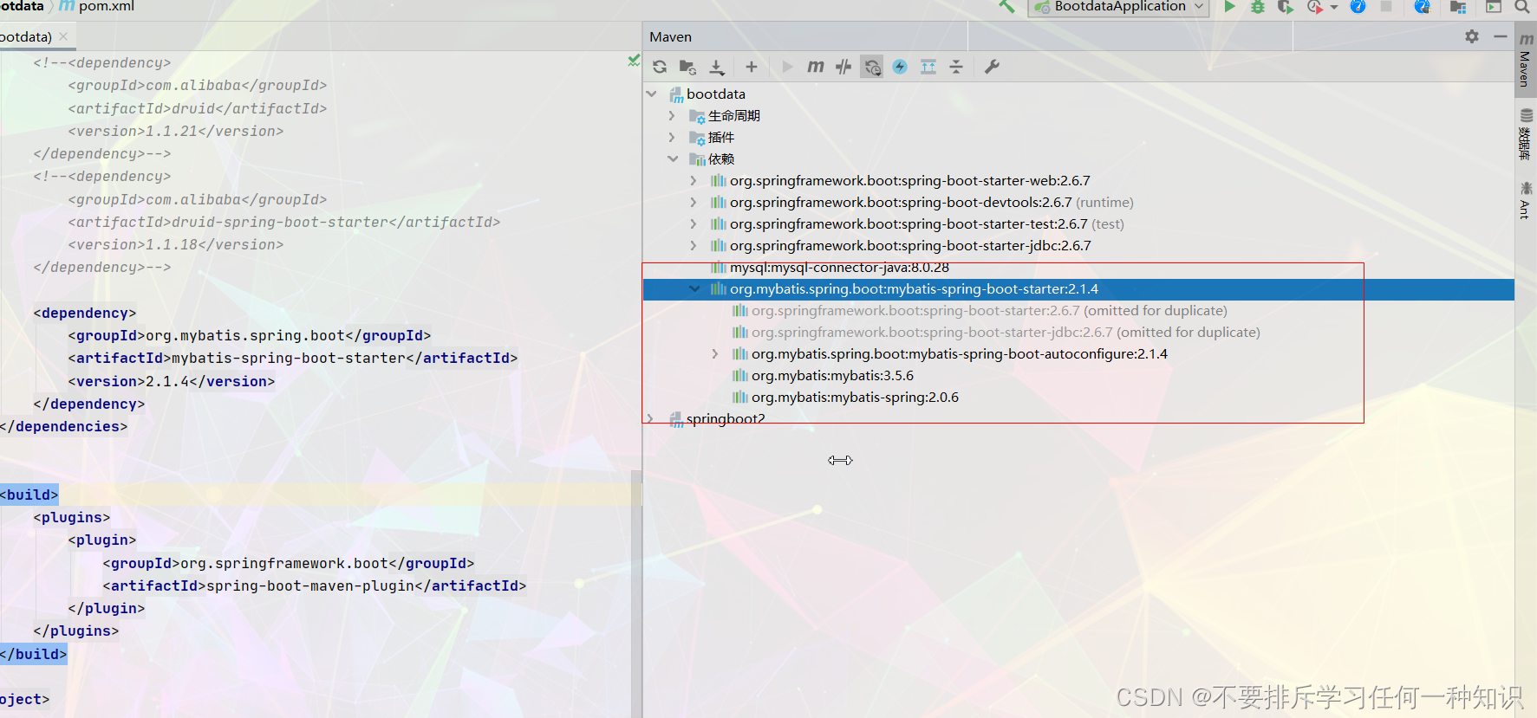Image resolution: width=1537 pixels, height=718 pixels.
Task: Open Database side tab
Action: [x=1526, y=134]
